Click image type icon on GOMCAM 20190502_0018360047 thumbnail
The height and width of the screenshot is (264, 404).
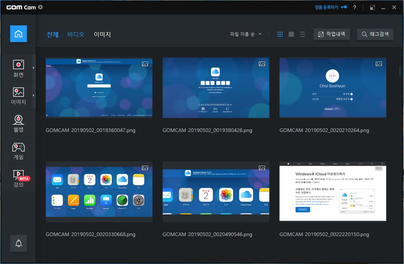(145, 64)
